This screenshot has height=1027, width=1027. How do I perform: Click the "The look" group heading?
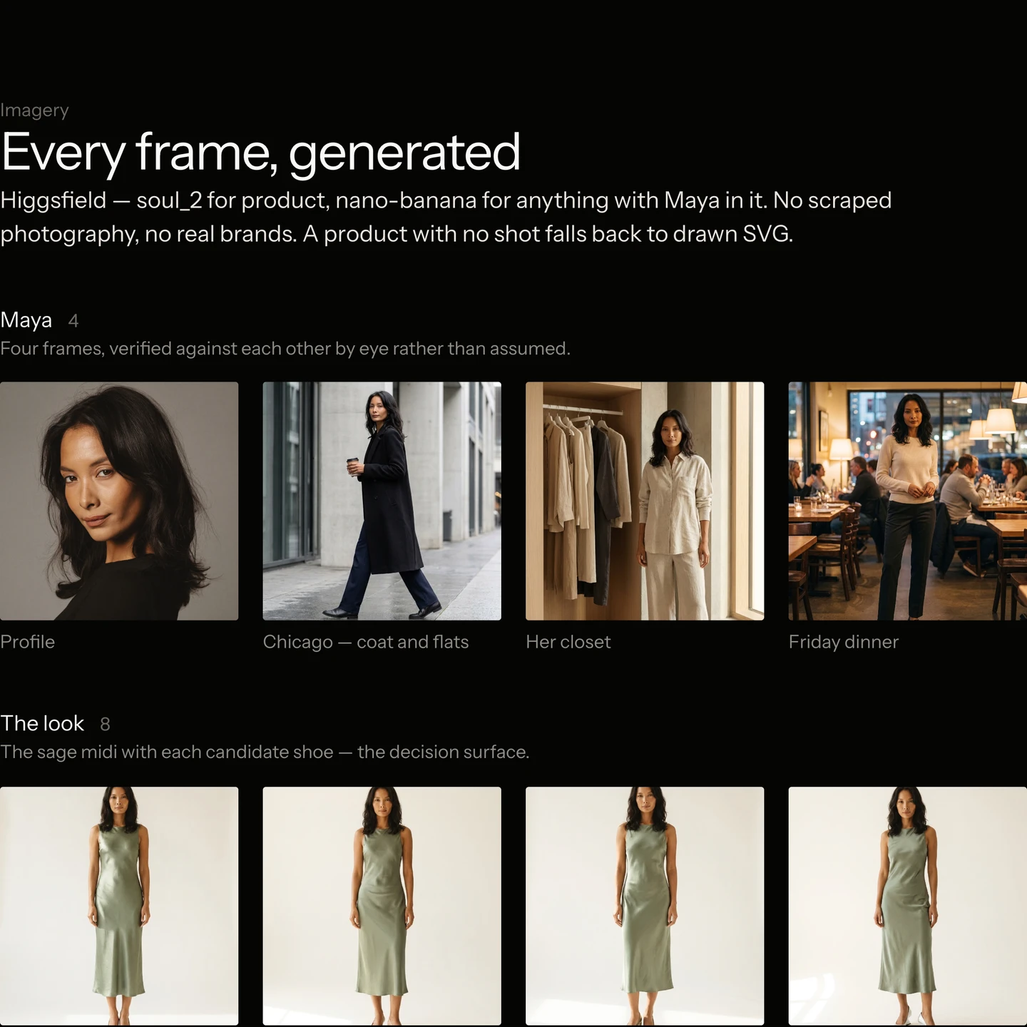point(42,723)
